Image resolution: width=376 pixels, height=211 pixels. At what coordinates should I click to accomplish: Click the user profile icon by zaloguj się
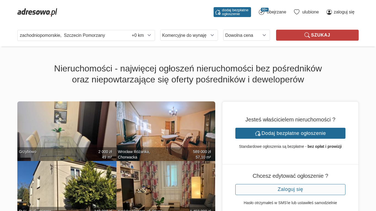(x=329, y=12)
